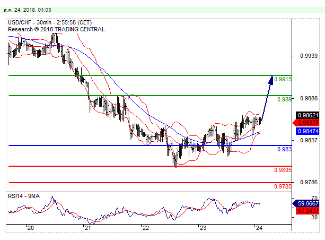The height and width of the screenshot is (240, 325).
Task: Click the date stamp text '24, 2018, 01:03'
Action: [x=32, y=10]
